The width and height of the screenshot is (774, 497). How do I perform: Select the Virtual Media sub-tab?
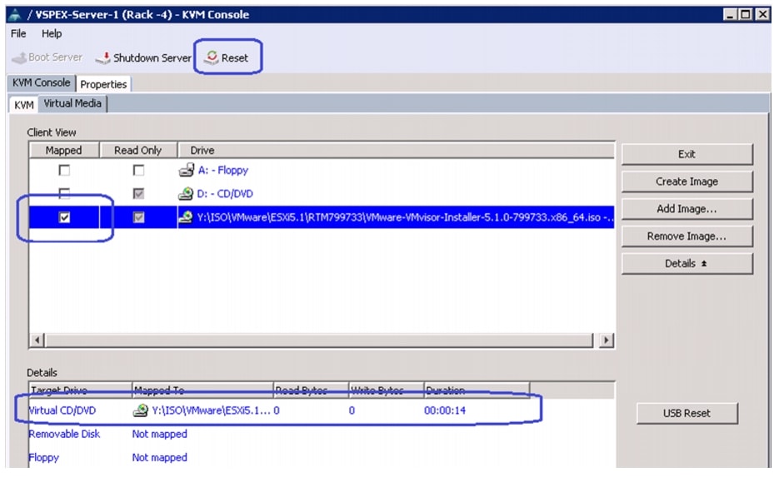(72, 103)
